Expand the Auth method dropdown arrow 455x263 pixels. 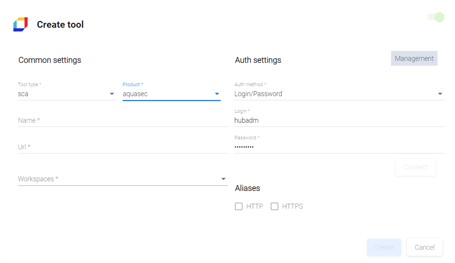tap(440, 94)
